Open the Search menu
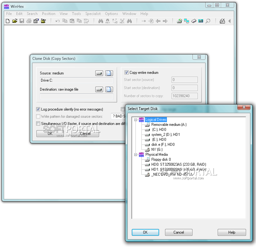 pyautogui.click(x=32, y=14)
